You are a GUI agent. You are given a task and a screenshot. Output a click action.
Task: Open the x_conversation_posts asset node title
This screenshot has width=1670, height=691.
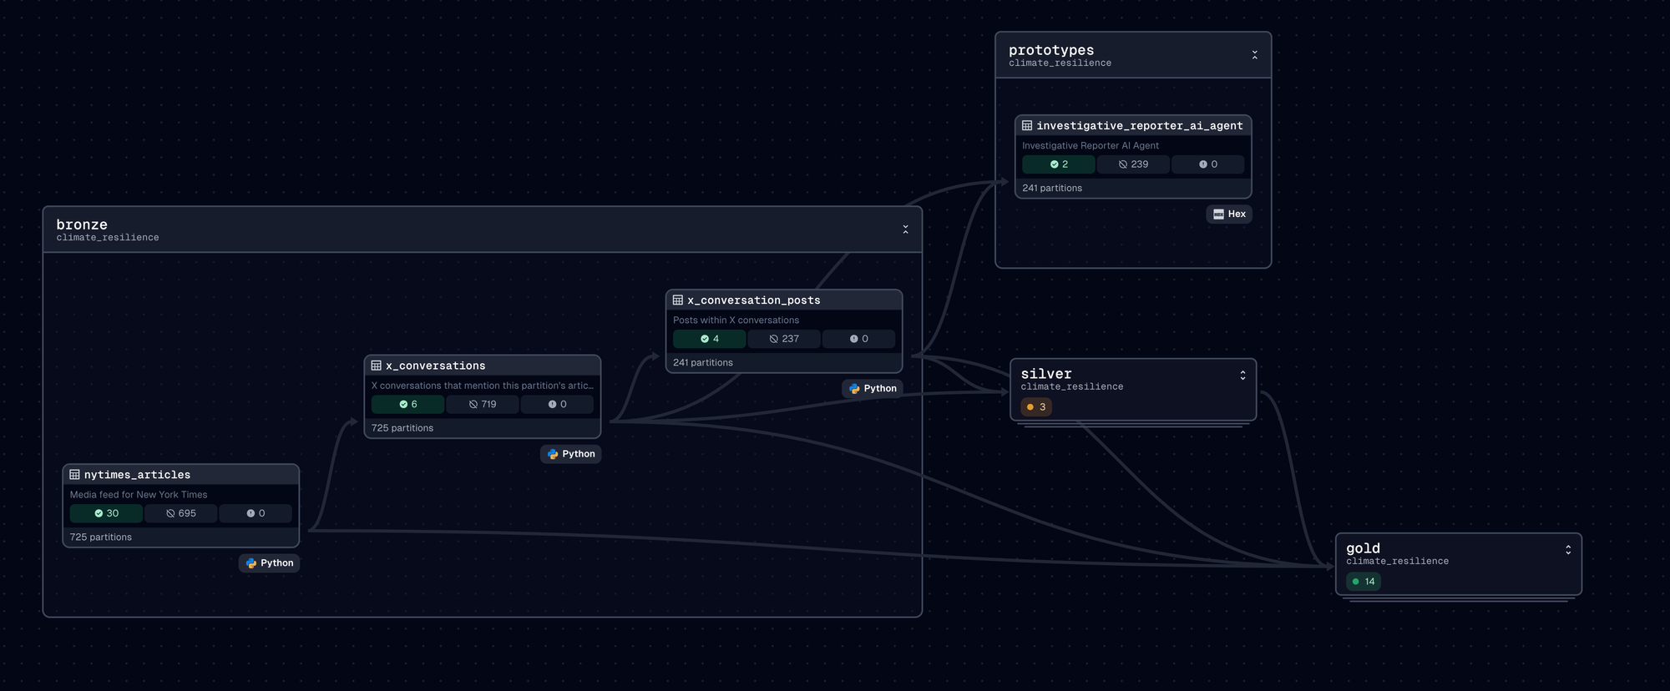(x=753, y=300)
